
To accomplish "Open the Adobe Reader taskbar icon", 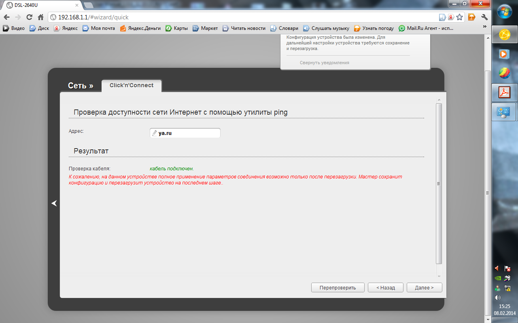I will pyautogui.click(x=504, y=92).
